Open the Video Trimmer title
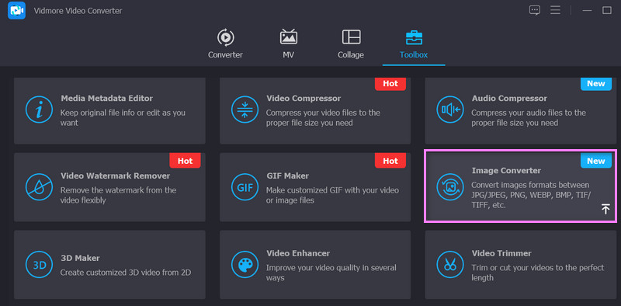621x306 pixels. point(501,253)
